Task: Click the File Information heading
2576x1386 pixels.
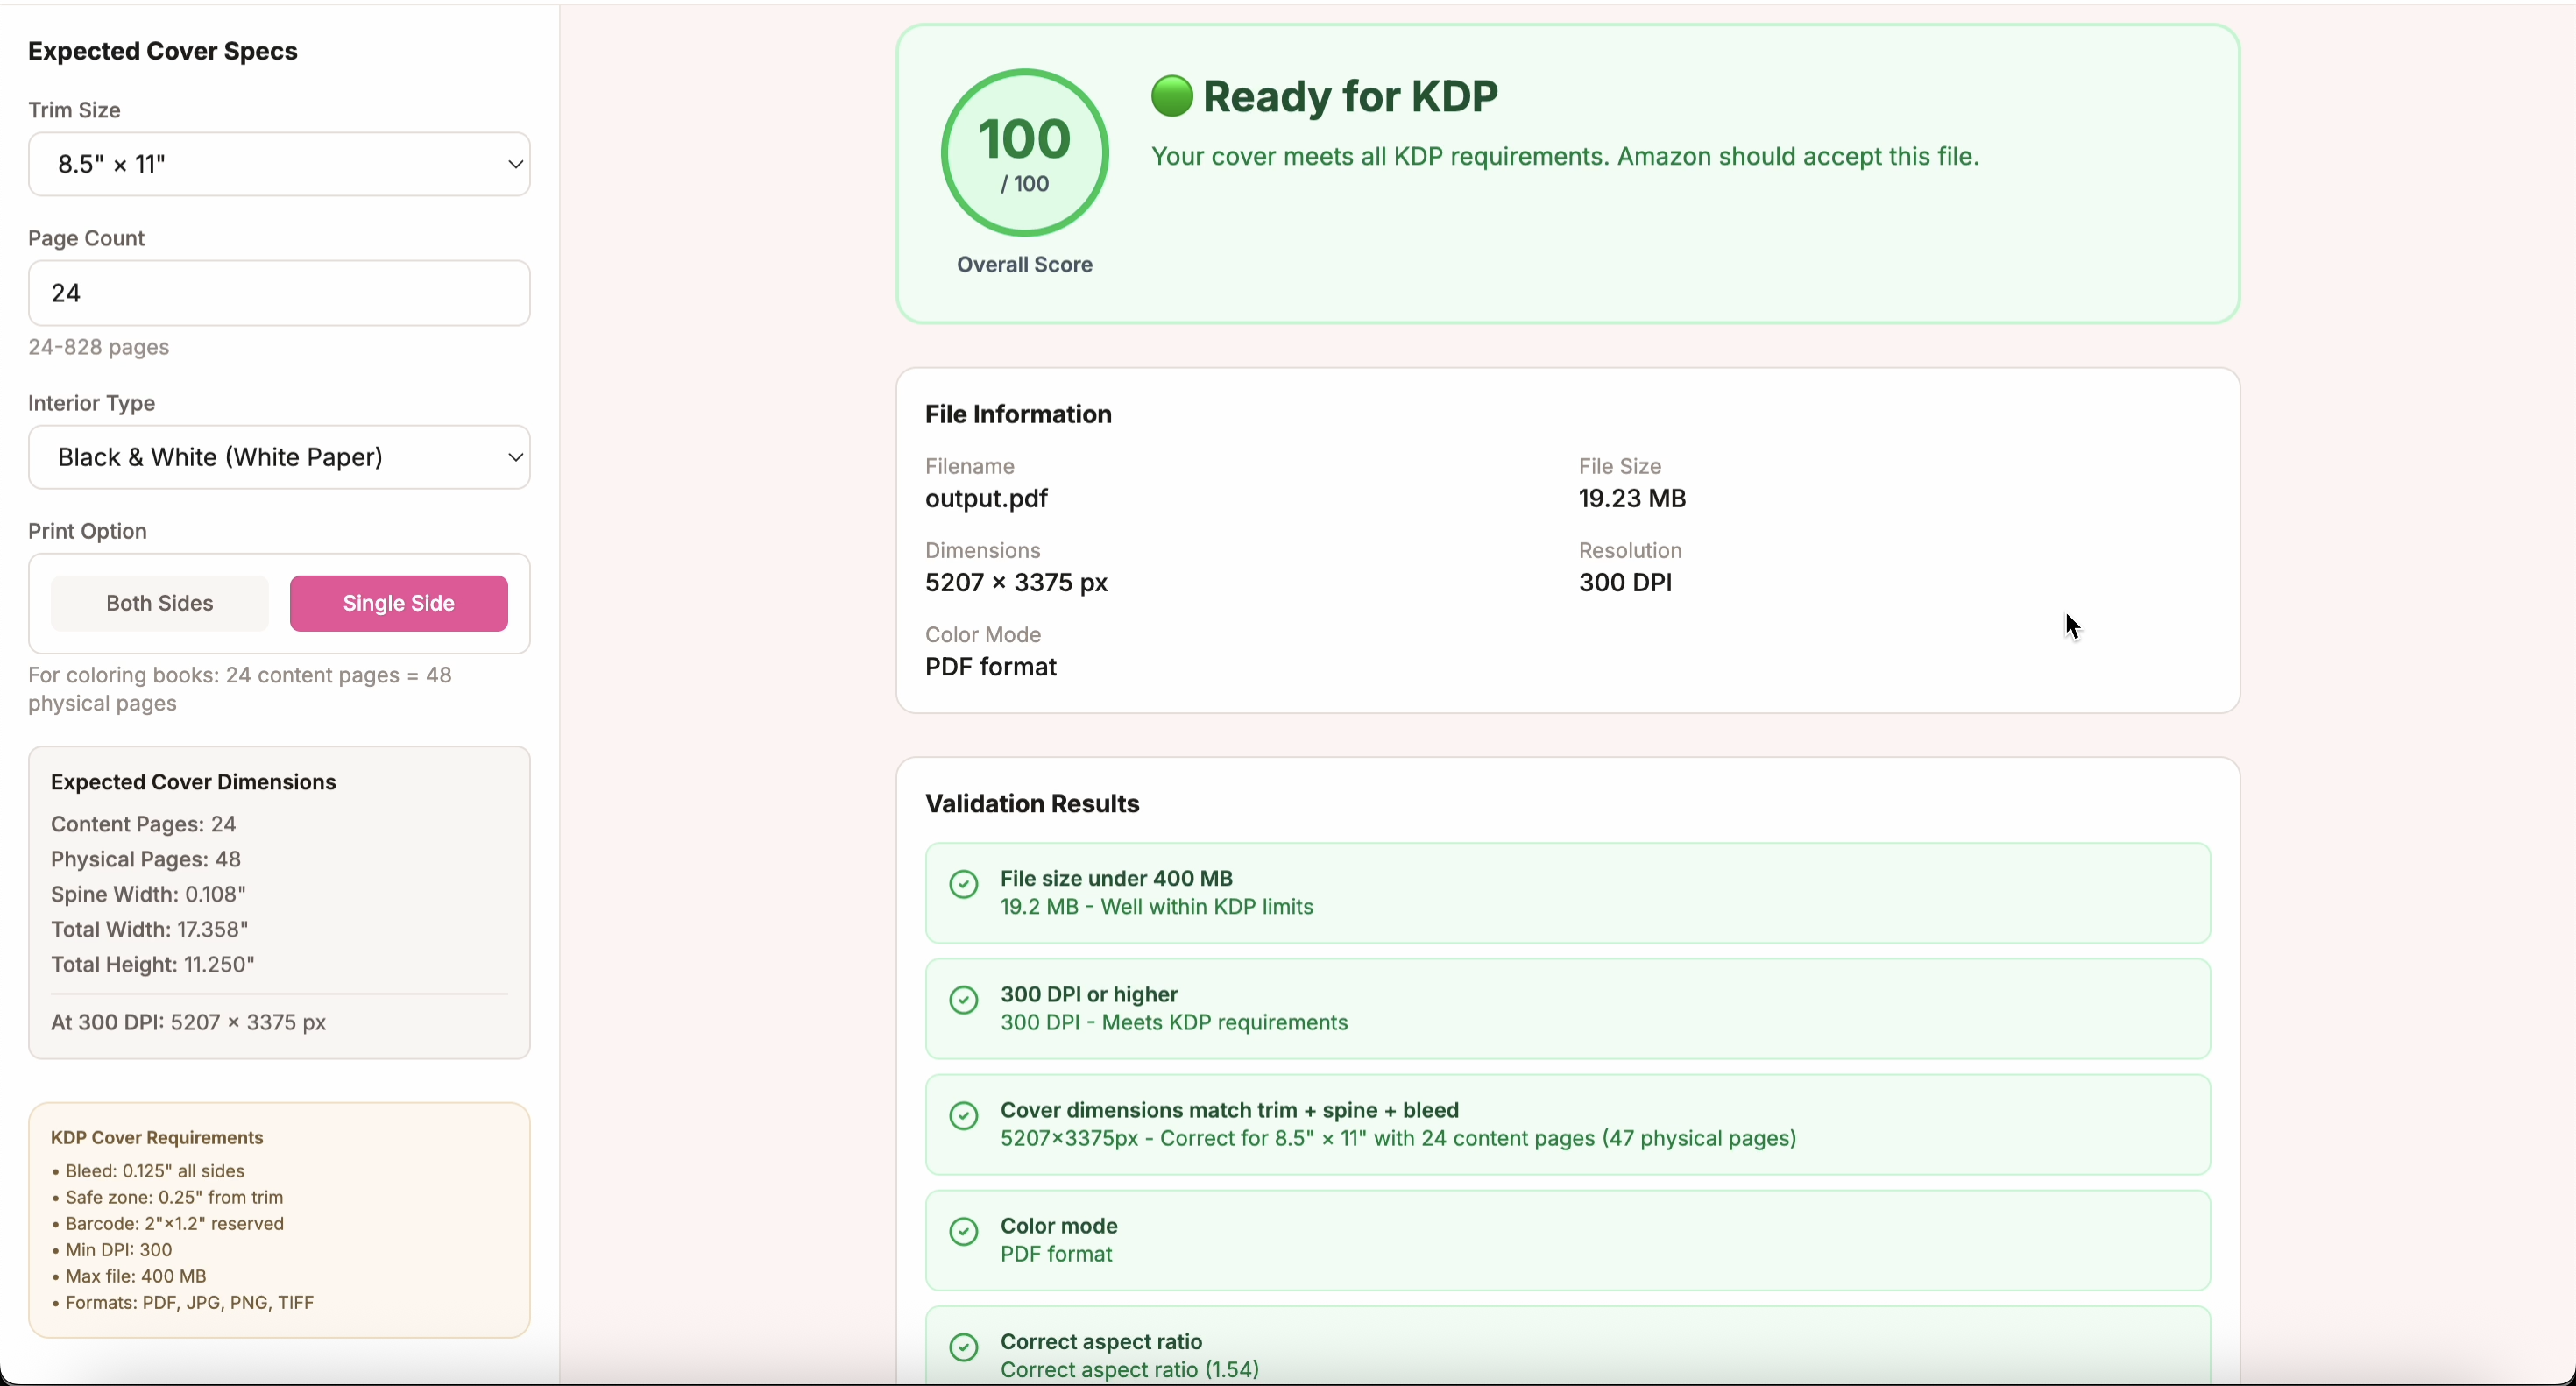Action: 1018,414
